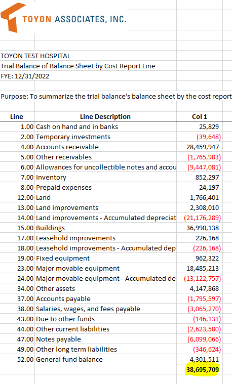Click the 'Line' column header cell

[17, 116]
